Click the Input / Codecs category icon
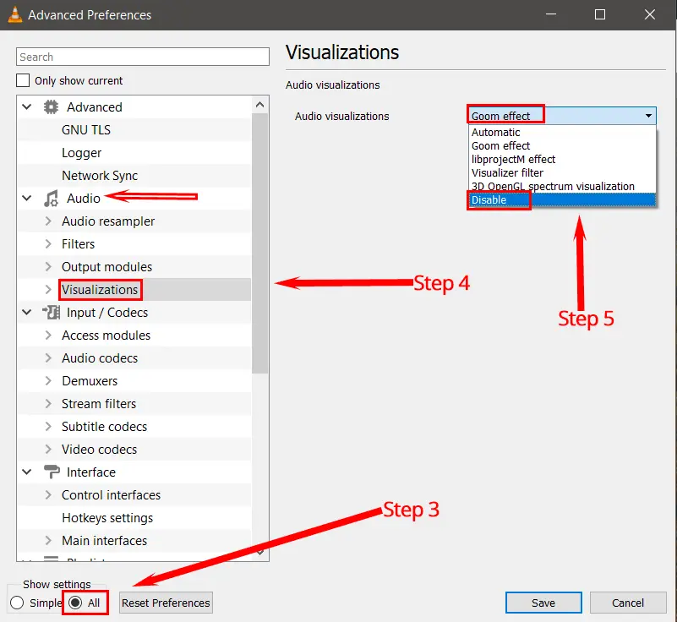 click(52, 313)
